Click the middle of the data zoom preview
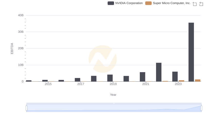Image resolution: width=206 pixels, height=118 pixels. (114, 108)
